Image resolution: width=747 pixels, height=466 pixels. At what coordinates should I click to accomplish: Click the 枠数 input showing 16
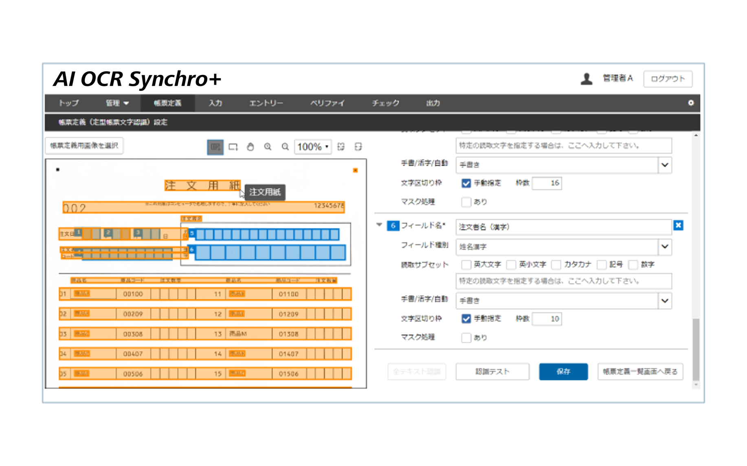click(x=547, y=183)
